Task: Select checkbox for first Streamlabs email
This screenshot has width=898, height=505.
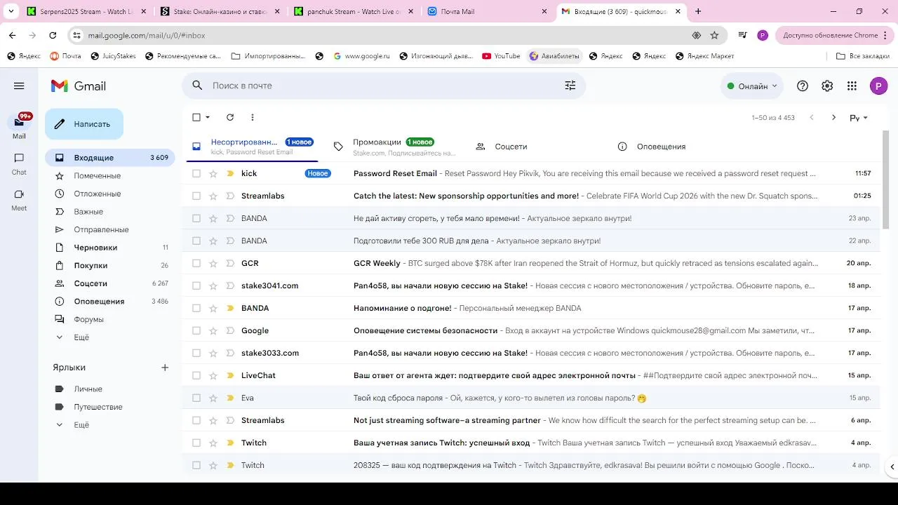Action: 196,196
